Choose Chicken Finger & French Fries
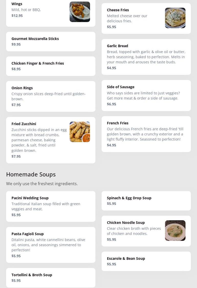Viewport: 197px width, 288px height. click(x=51, y=66)
